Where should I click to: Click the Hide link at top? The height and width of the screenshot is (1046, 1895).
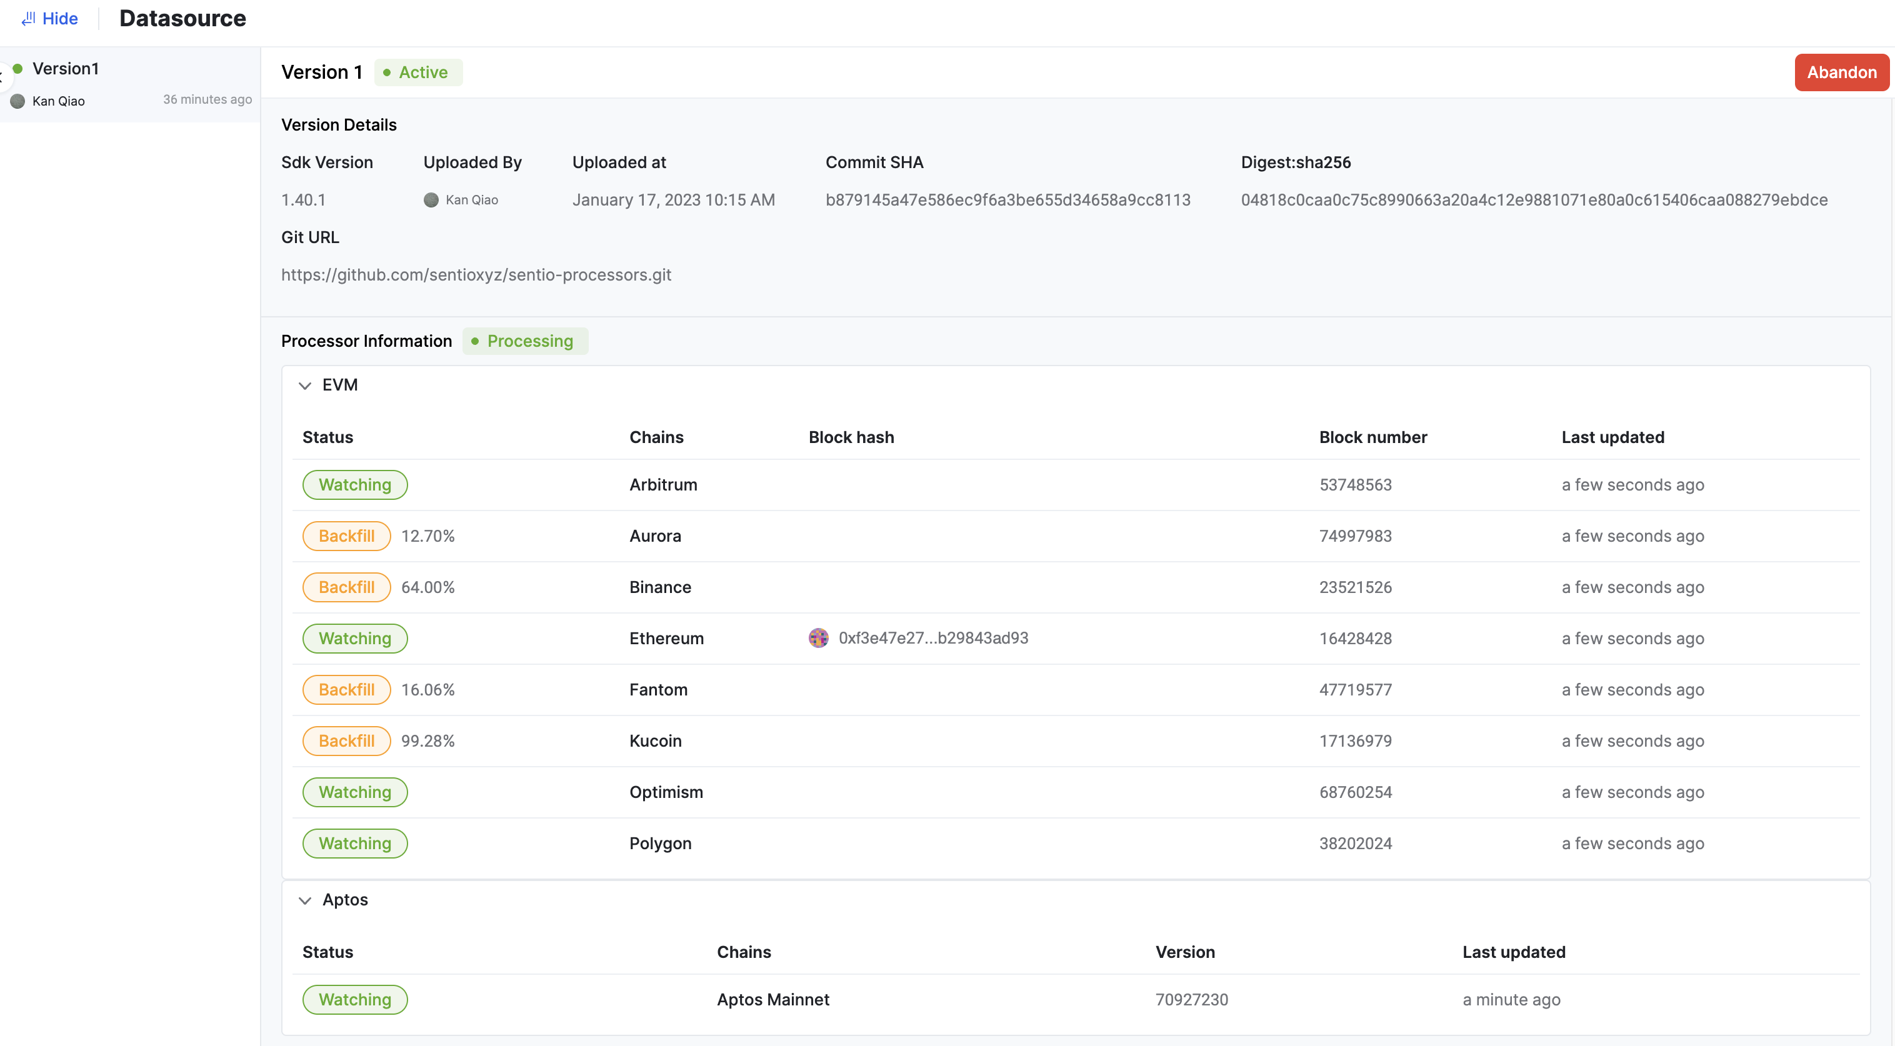59,18
